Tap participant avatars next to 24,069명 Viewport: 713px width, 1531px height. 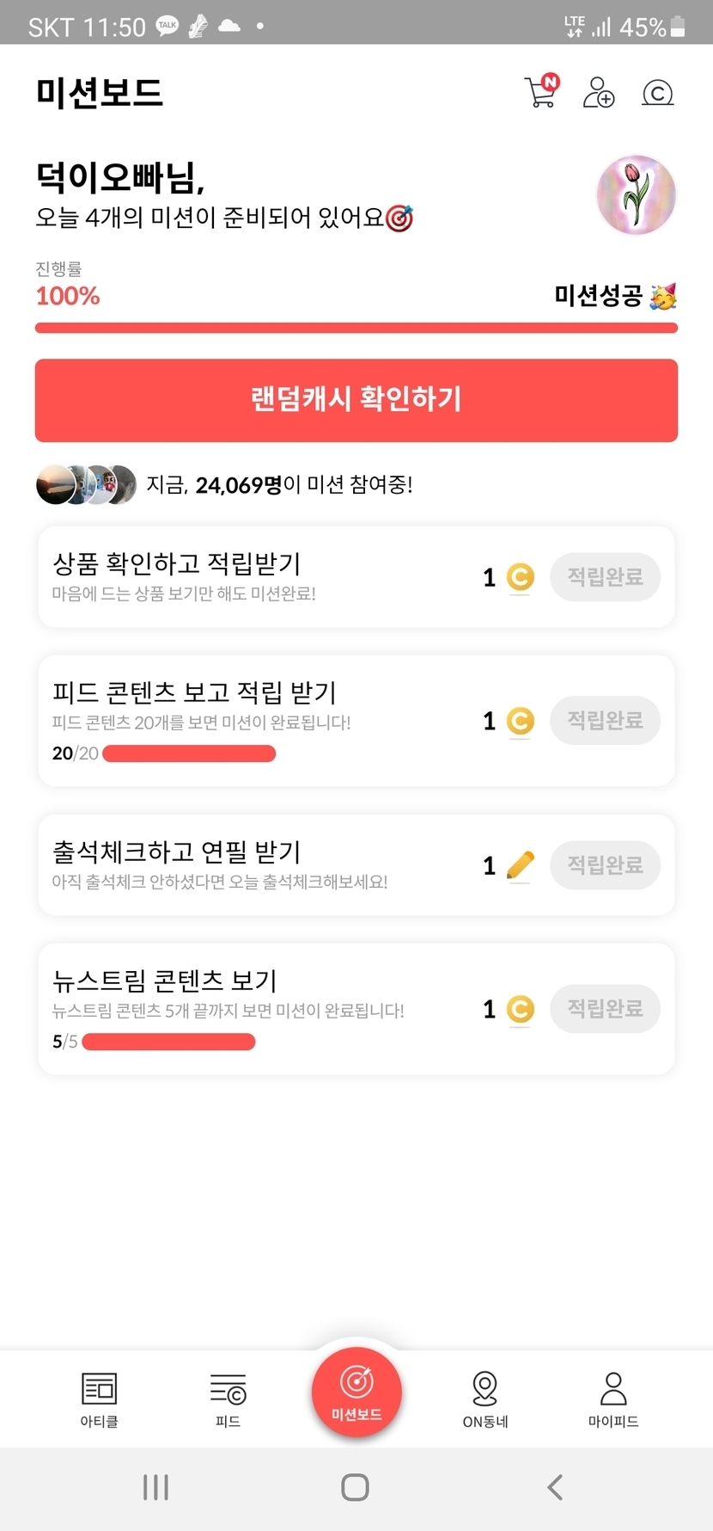(86, 485)
